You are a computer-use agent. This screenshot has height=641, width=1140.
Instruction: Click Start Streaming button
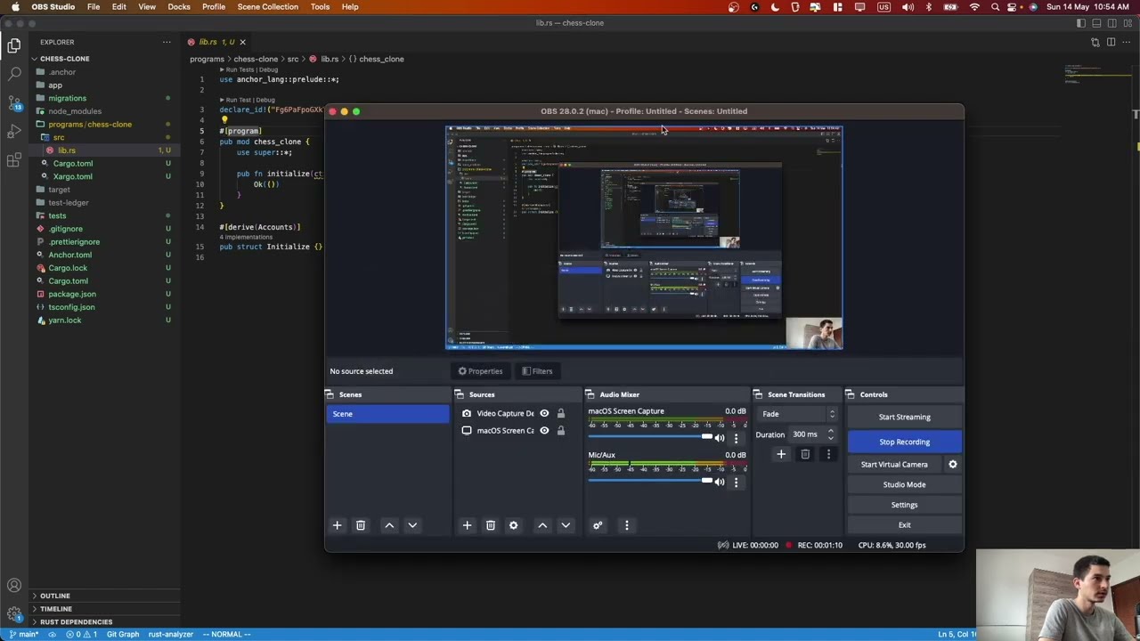tap(904, 417)
